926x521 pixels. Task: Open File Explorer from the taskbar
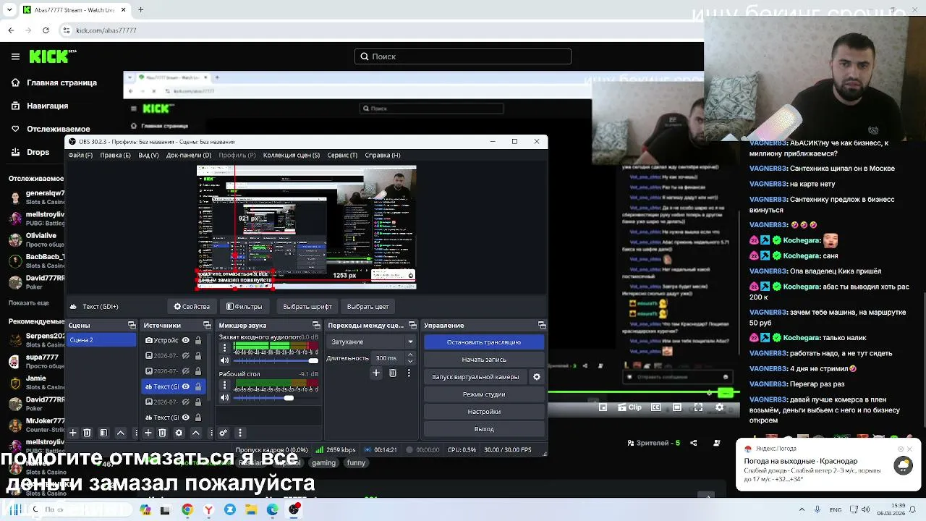(251, 509)
